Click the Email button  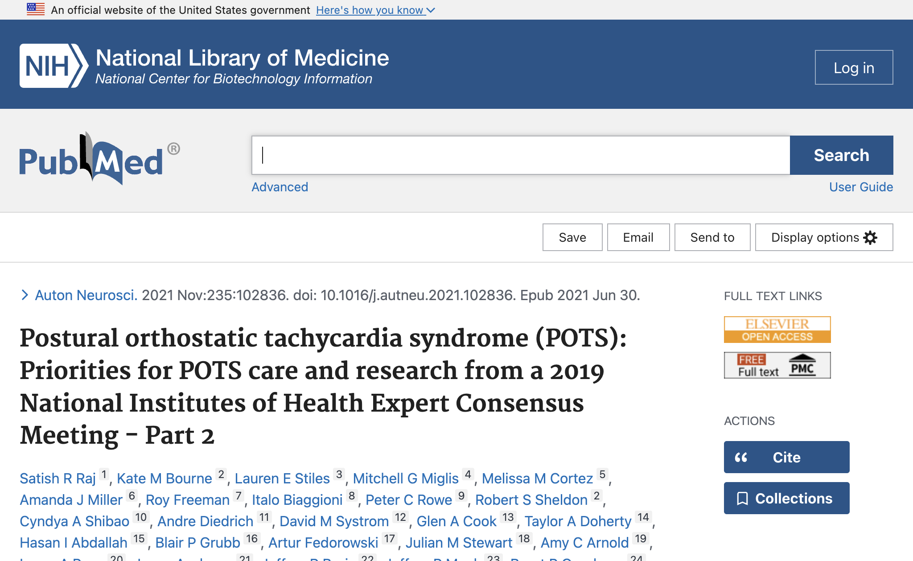point(638,237)
